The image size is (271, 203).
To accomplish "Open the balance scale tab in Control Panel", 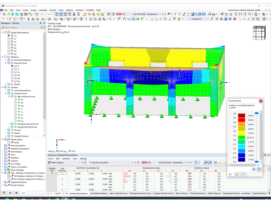I will 237,175.
